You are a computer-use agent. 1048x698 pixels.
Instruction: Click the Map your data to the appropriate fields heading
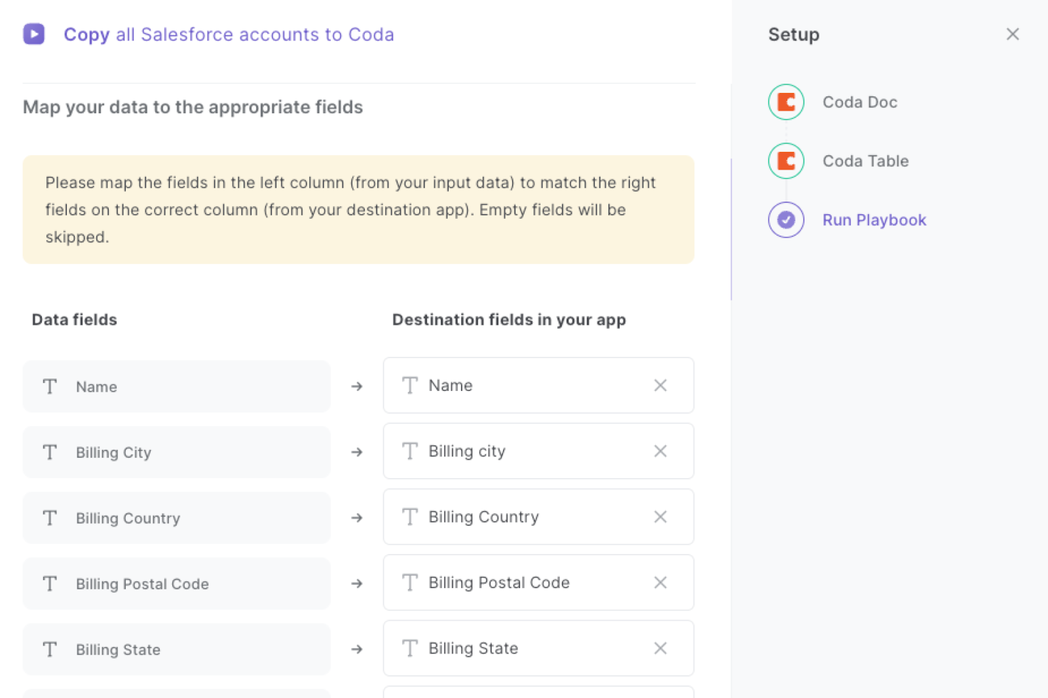click(193, 107)
